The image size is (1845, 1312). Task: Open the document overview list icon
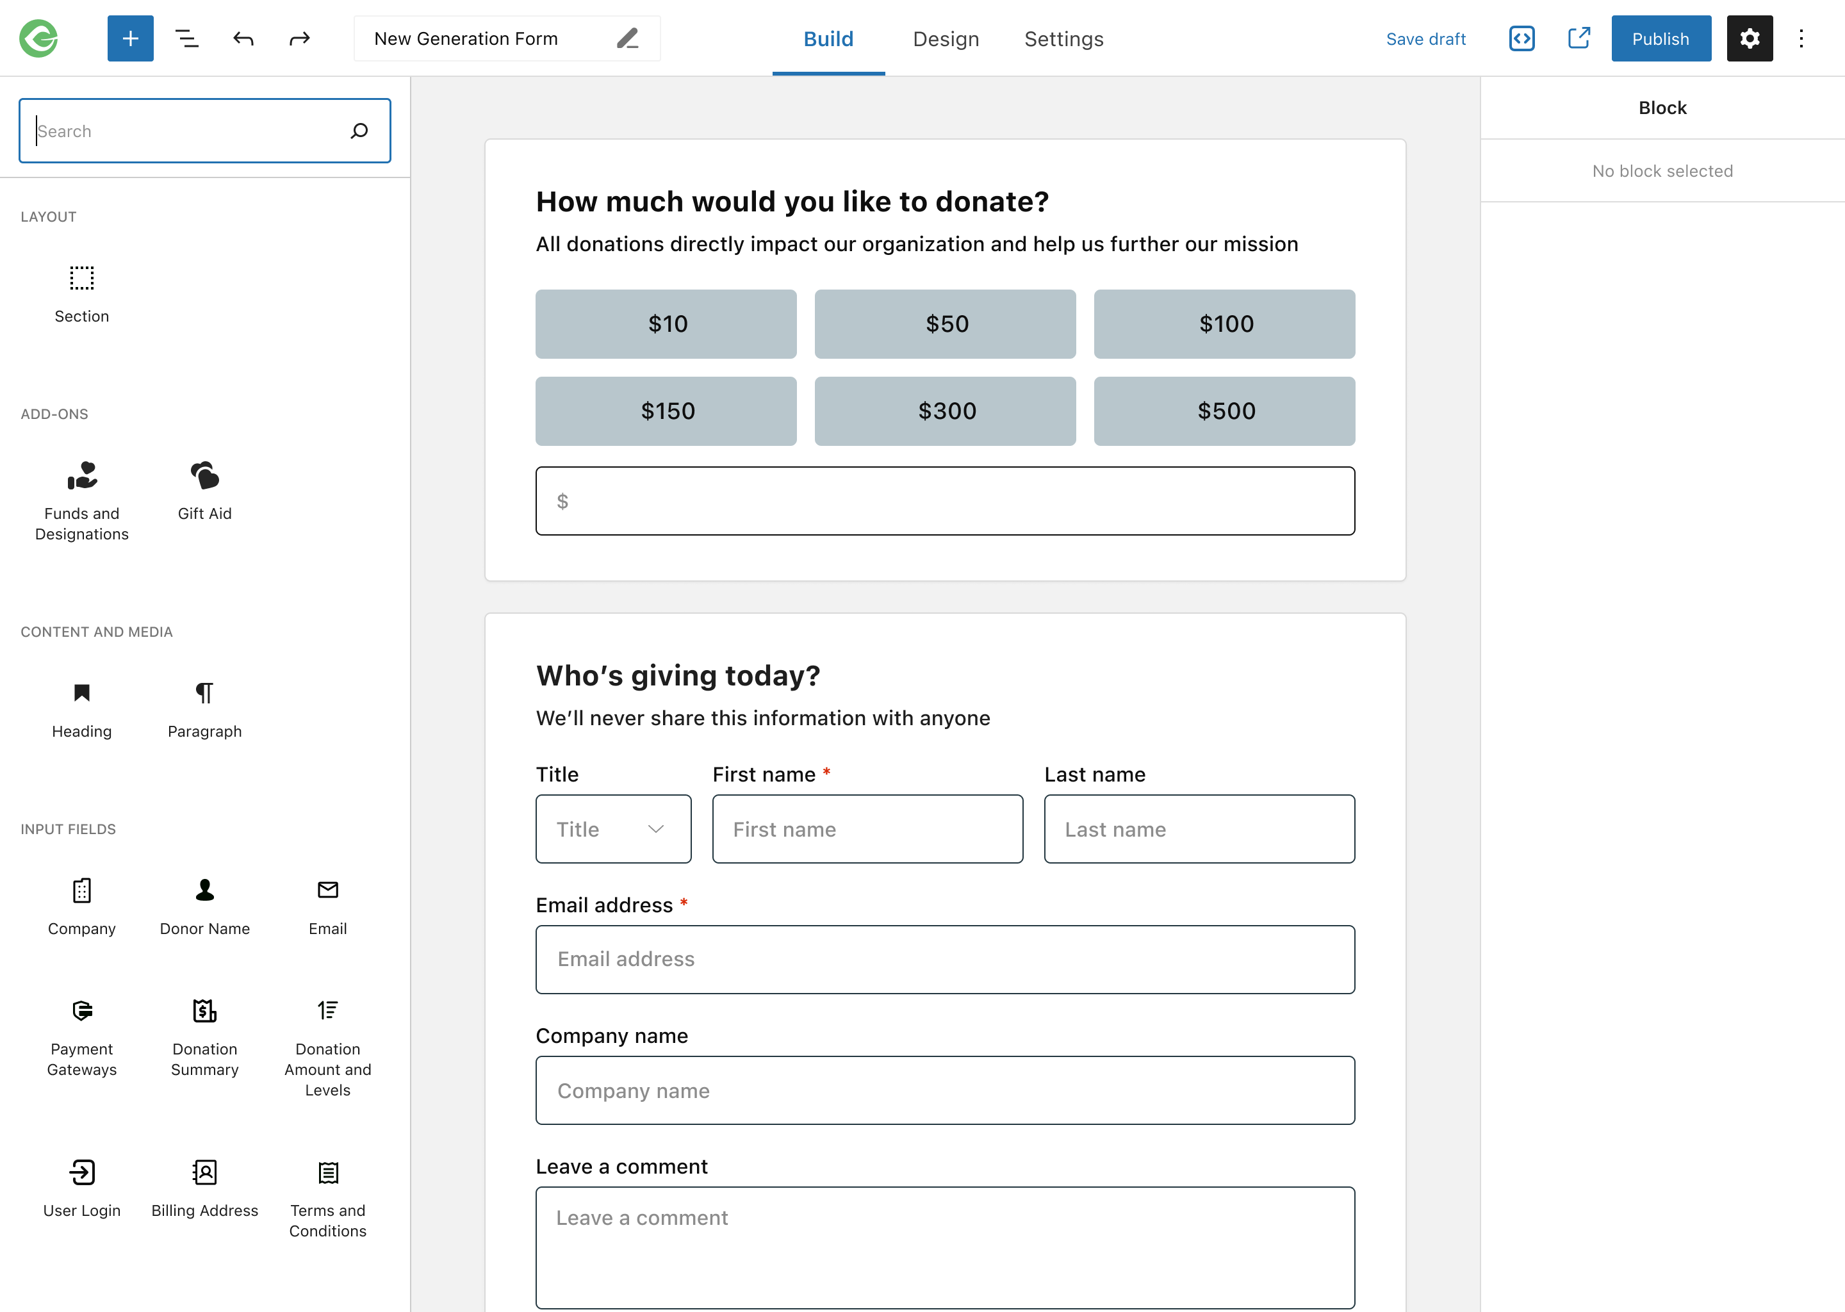click(x=186, y=38)
